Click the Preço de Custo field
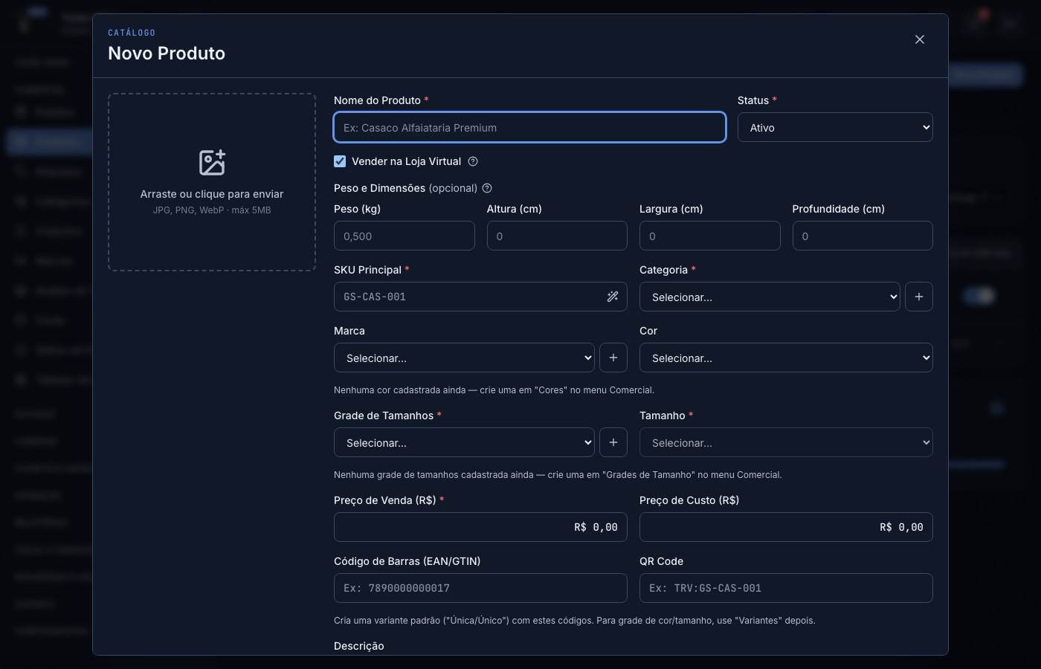 pos(786,527)
